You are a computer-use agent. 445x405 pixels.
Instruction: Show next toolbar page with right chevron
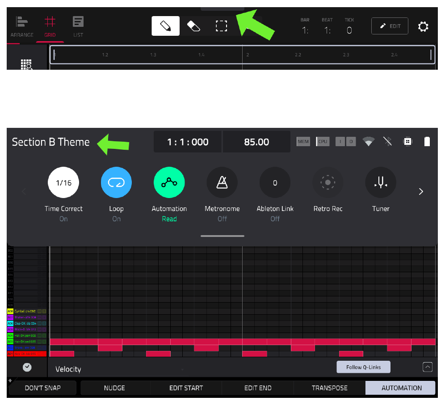click(421, 191)
